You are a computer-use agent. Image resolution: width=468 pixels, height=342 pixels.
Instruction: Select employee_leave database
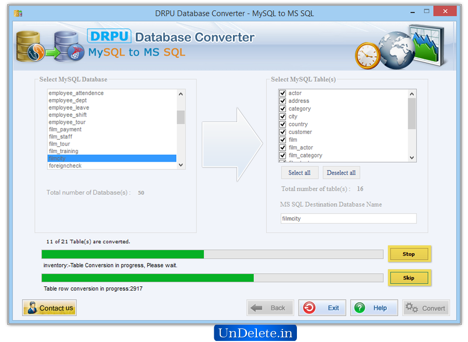[112, 108]
